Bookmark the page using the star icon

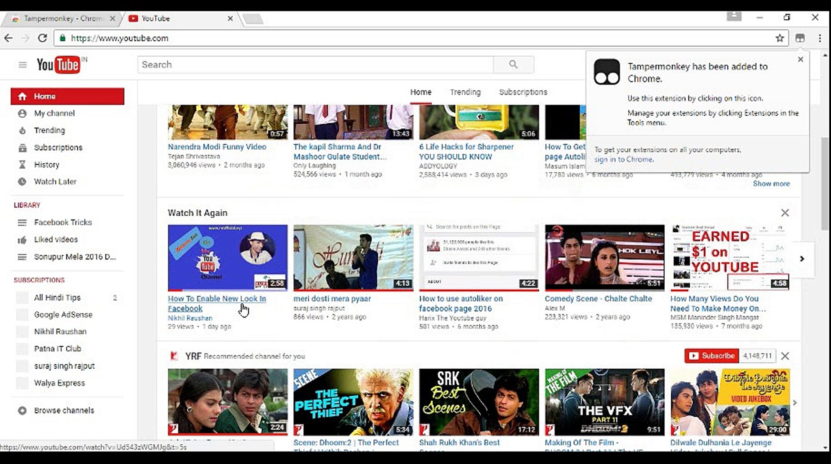coord(779,38)
